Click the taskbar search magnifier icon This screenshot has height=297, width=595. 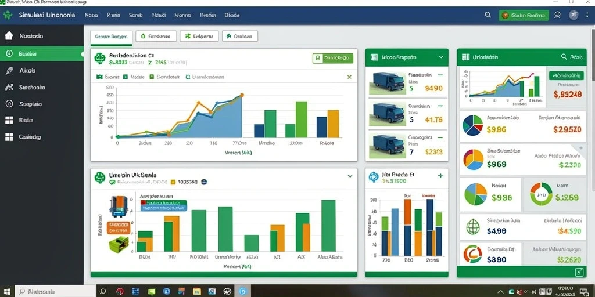[102, 291]
